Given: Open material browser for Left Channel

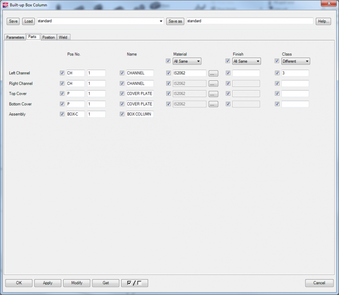Looking at the screenshot, I should [213, 73].
